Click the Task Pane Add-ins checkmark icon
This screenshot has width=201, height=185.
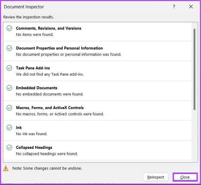pos(9,68)
